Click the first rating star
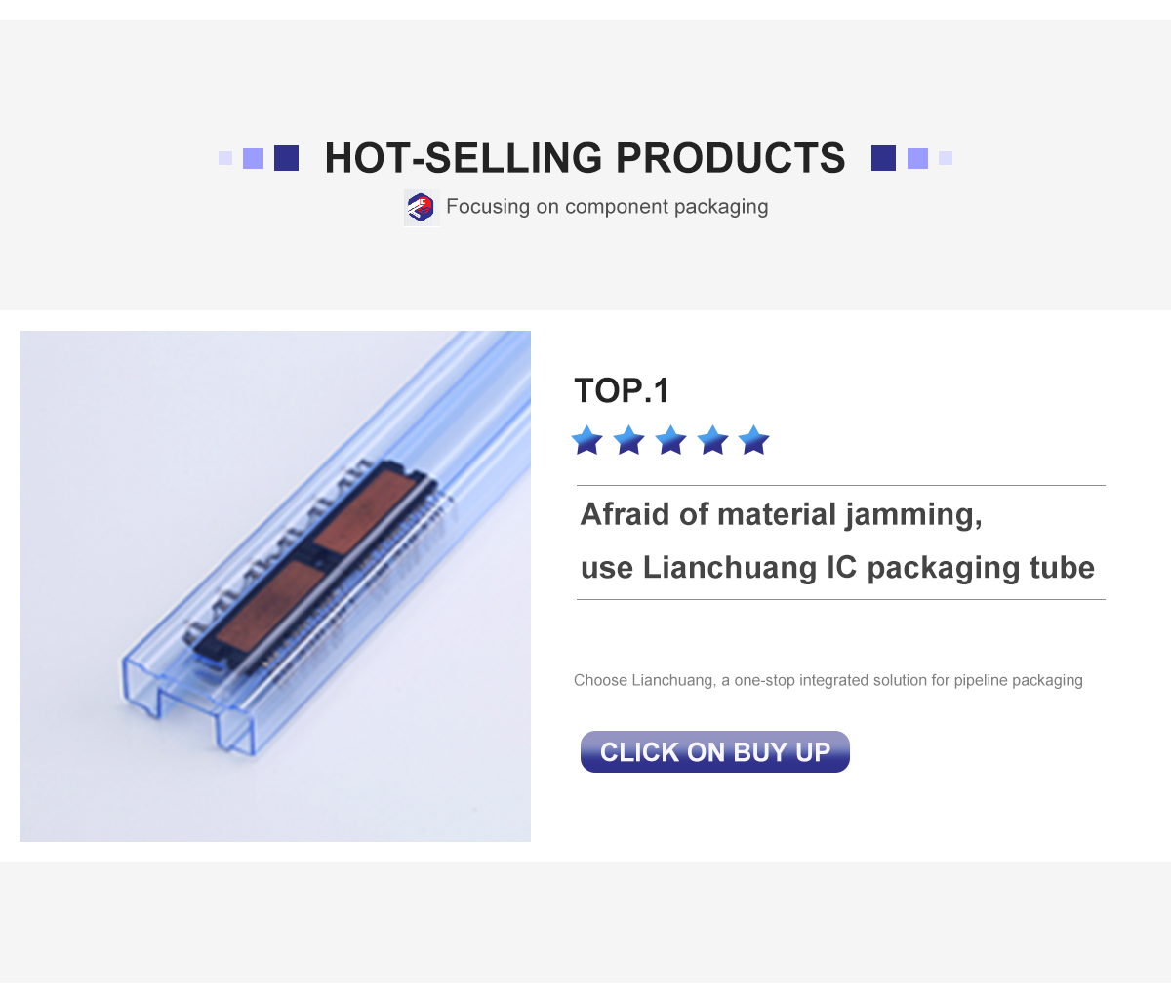The image size is (1171, 1005). [586, 440]
